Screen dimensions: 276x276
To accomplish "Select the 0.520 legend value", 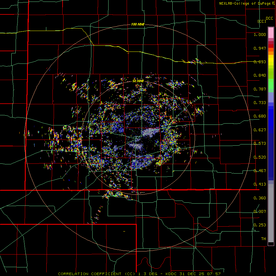I will pyautogui.click(x=260, y=157).
